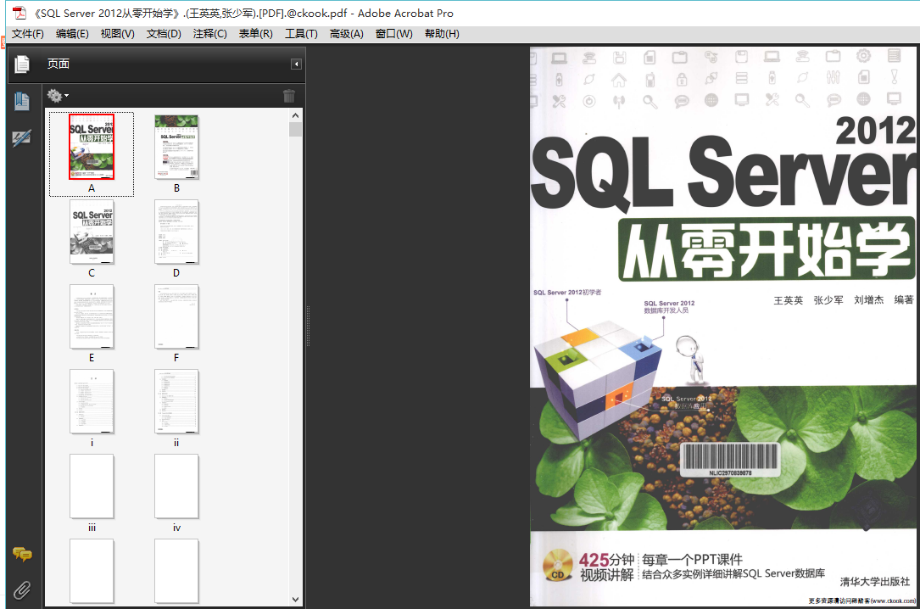This screenshot has width=920, height=609.
Task: Open the 编辑(E) menu
Action: click(x=72, y=34)
